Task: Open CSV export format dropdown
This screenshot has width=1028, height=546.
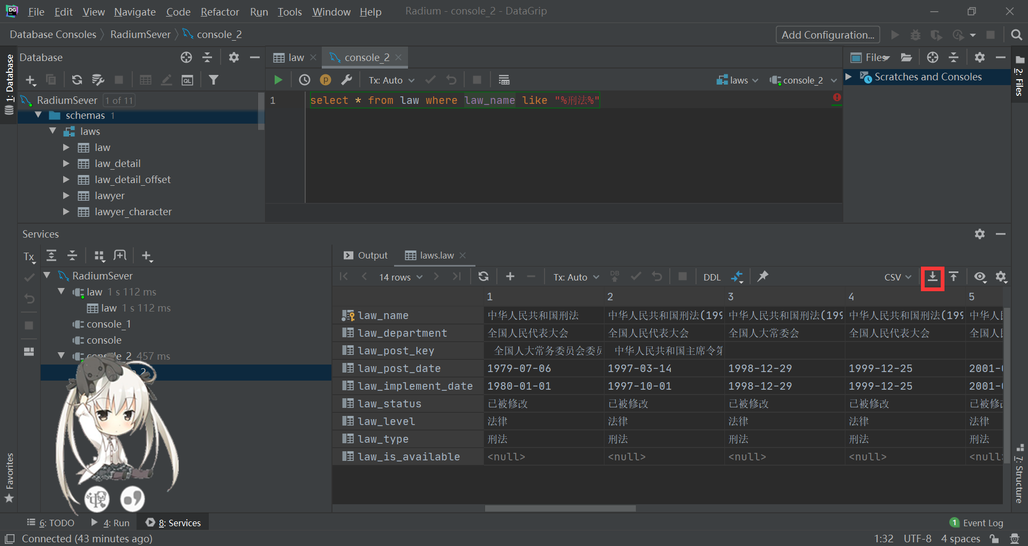Action: click(897, 277)
